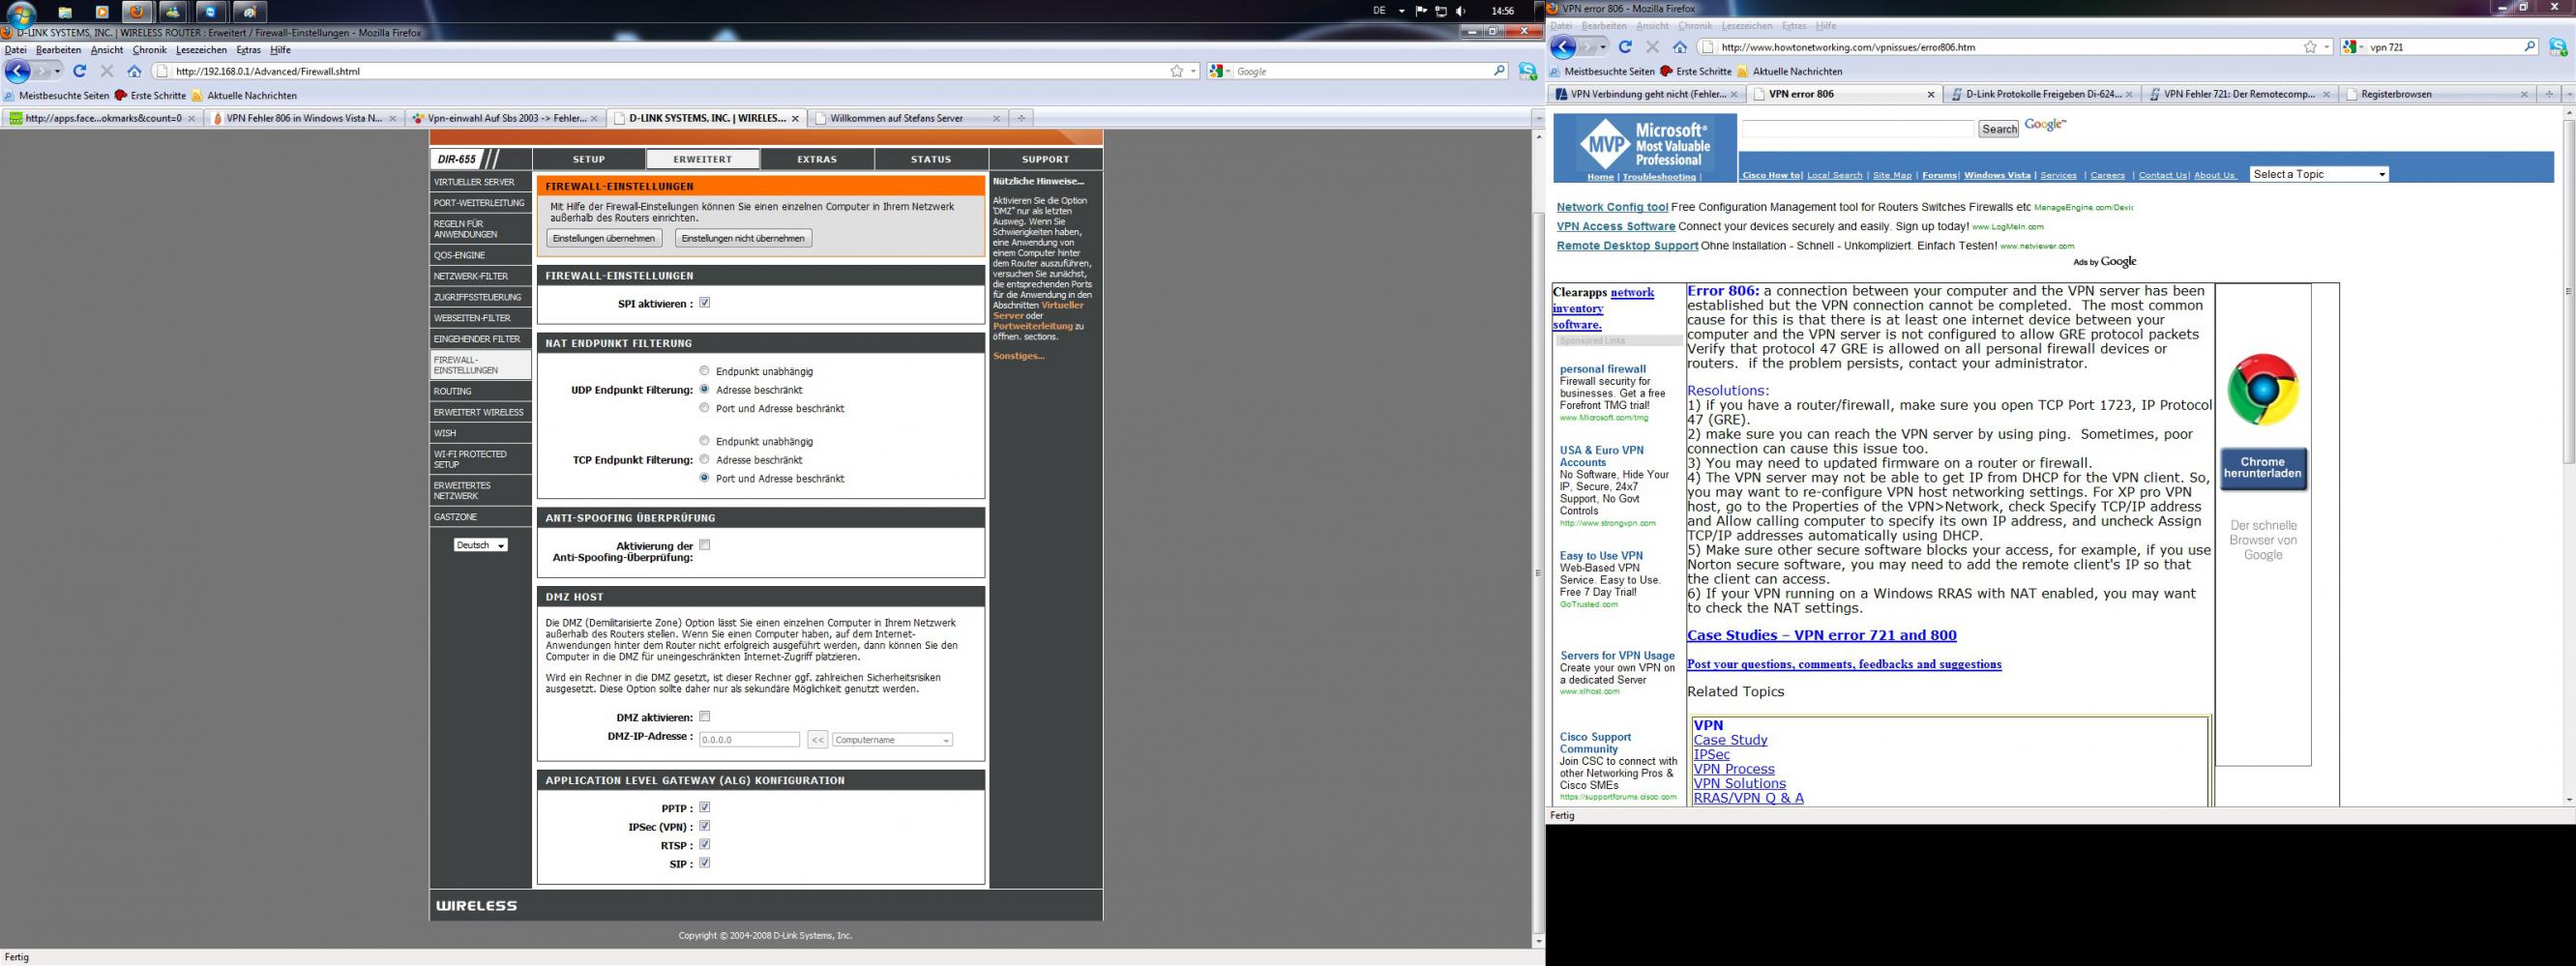Viewport: 2576px width, 966px height.
Task: Open Windows Explorer folder taskbar icon
Action: pyautogui.click(x=65, y=12)
